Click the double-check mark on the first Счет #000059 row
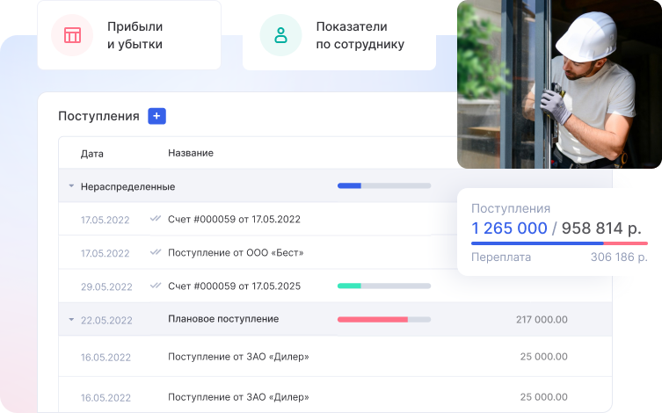Image resolution: width=662 pixels, height=413 pixels. coord(156,219)
